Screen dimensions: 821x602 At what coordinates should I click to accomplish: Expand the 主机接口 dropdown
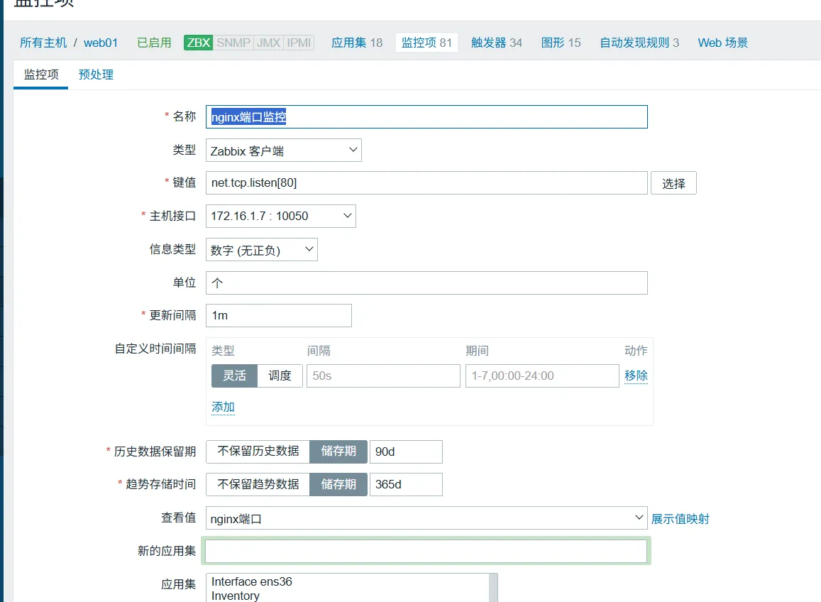[x=280, y=216]
